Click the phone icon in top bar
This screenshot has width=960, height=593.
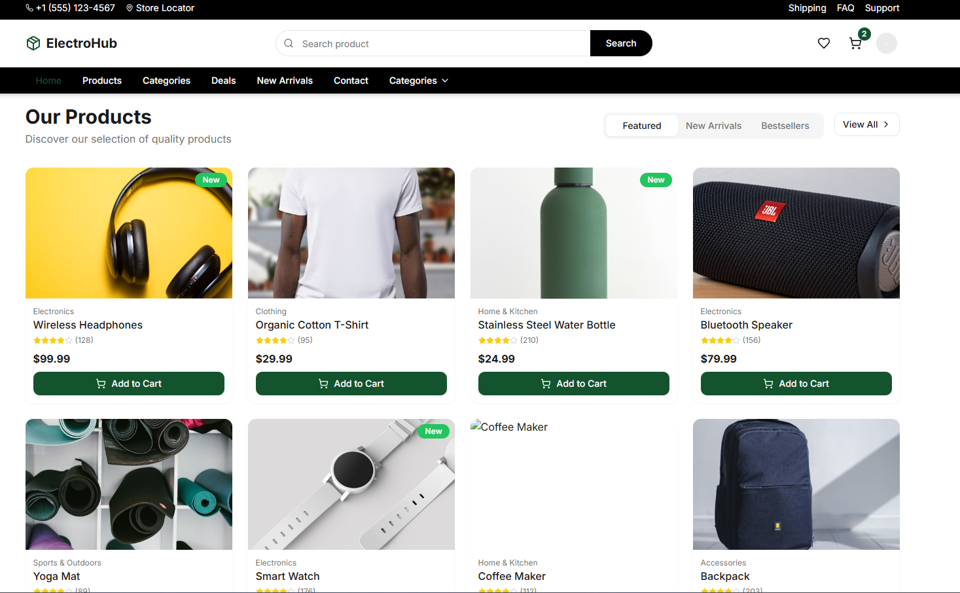pos(29,8)
